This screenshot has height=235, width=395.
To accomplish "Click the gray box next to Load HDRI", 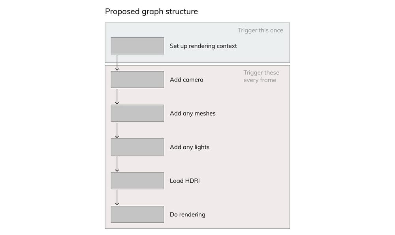I will coord(137,180).
